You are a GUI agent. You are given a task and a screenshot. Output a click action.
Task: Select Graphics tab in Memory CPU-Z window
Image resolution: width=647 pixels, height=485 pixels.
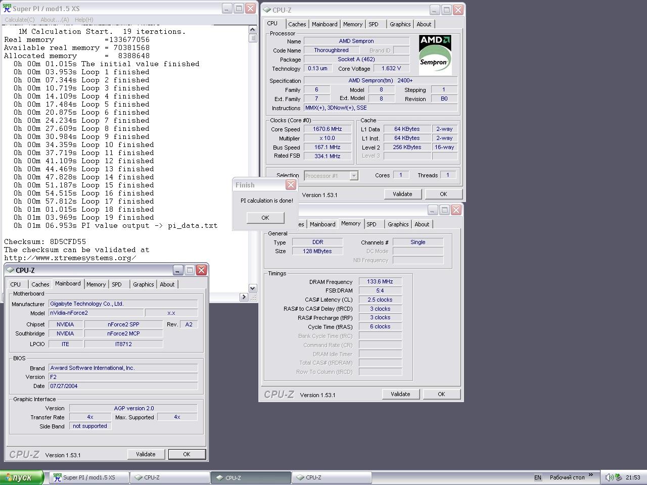pos(398,224)
